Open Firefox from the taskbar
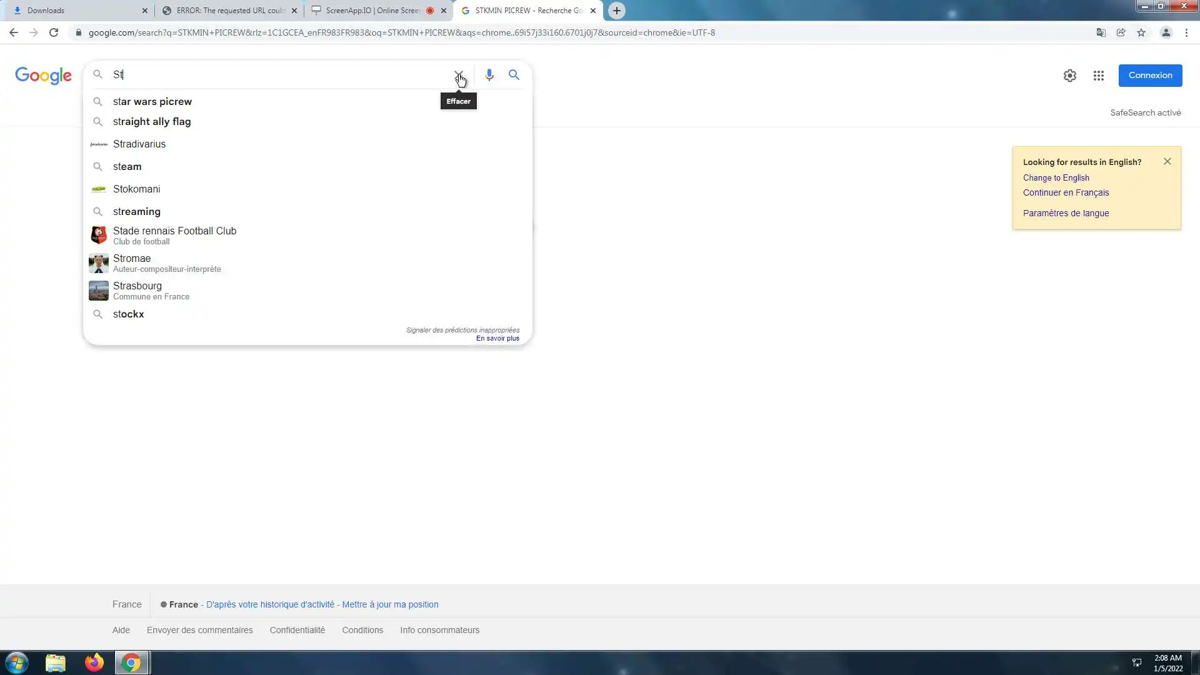 point(94,662)
